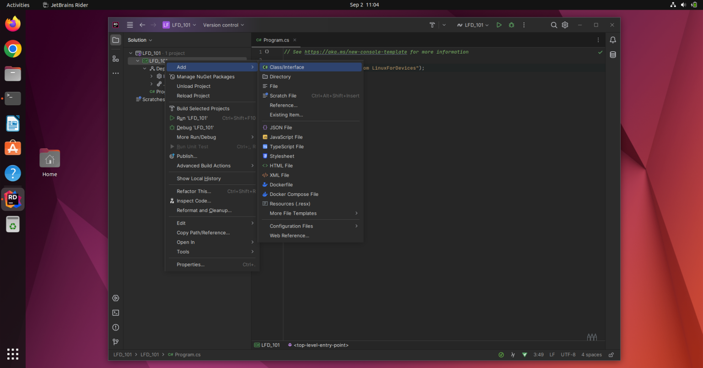703x368 pixels.
Task: Toggle the file writable padlock in the status bar
Action: click(x=611, y=354)
